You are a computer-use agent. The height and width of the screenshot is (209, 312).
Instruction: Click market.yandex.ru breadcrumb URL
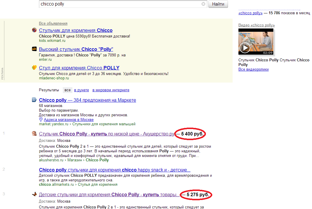(54, 124)
